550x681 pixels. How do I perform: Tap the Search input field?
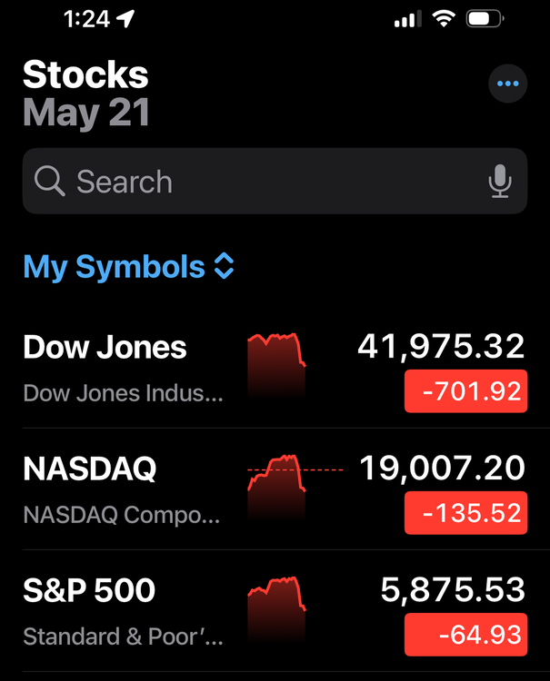(275, 181)
